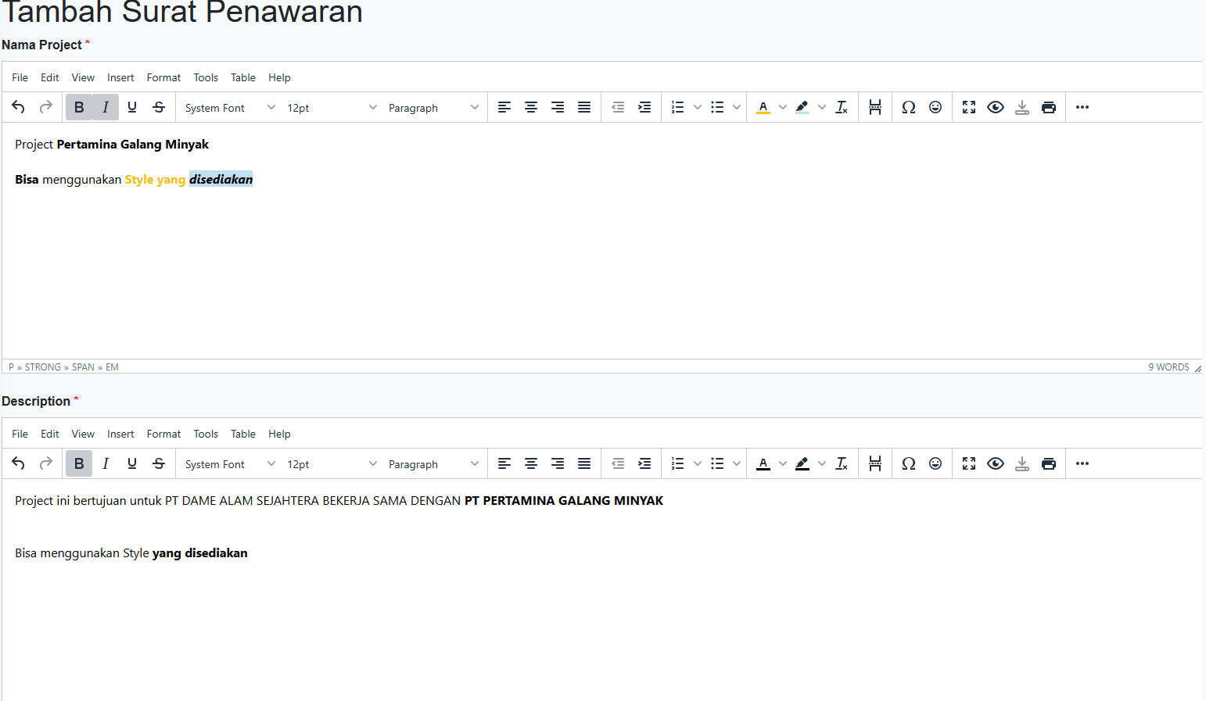Insert a horizontal line in the Nama Project field
This screenshot has height=701, width=1206.
875,107
